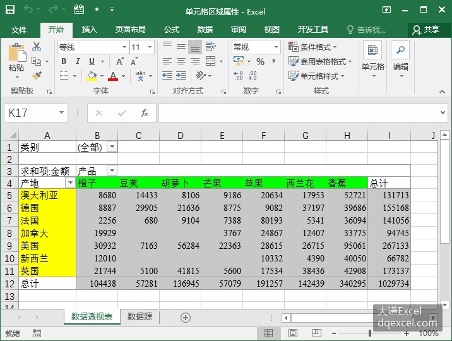Click the Wrap Text icon
Viewport: 452px width, 341px height.
[x=211, y=46]
